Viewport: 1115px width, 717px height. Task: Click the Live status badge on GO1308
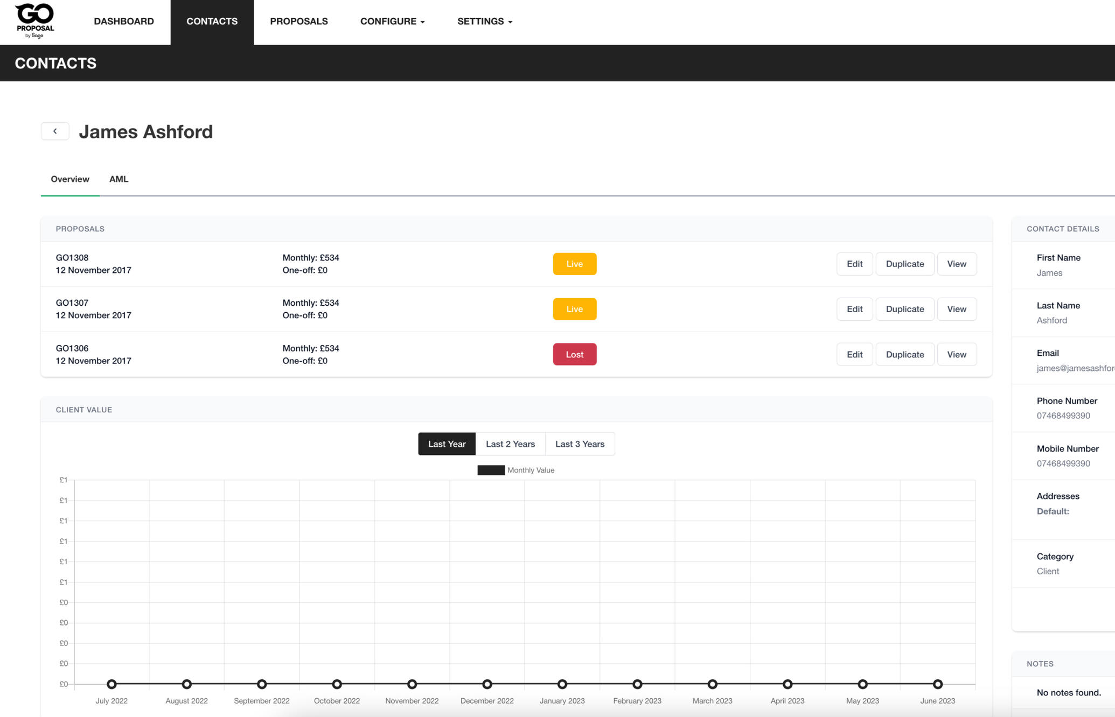[x=574, y=264]
